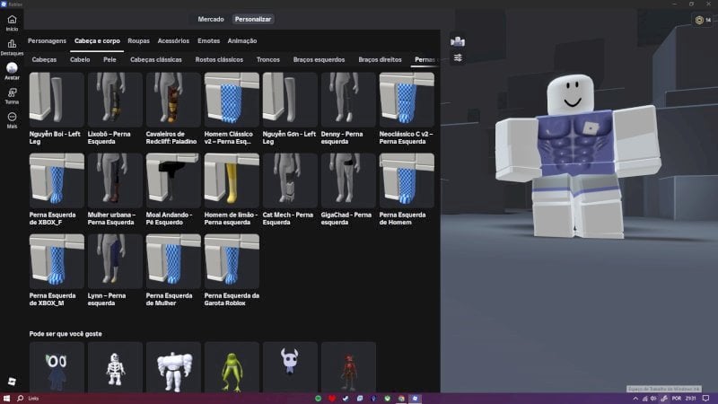
Task: Open the Rostos clássicos subcategory
Action: click(x=219, y=59)
